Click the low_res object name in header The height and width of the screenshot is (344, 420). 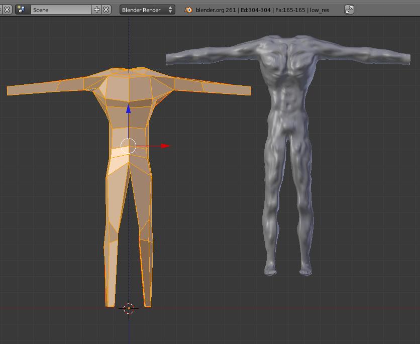[x=320, y=10]
